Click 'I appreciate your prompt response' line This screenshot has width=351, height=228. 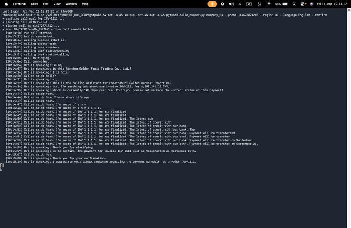point(101,162)
